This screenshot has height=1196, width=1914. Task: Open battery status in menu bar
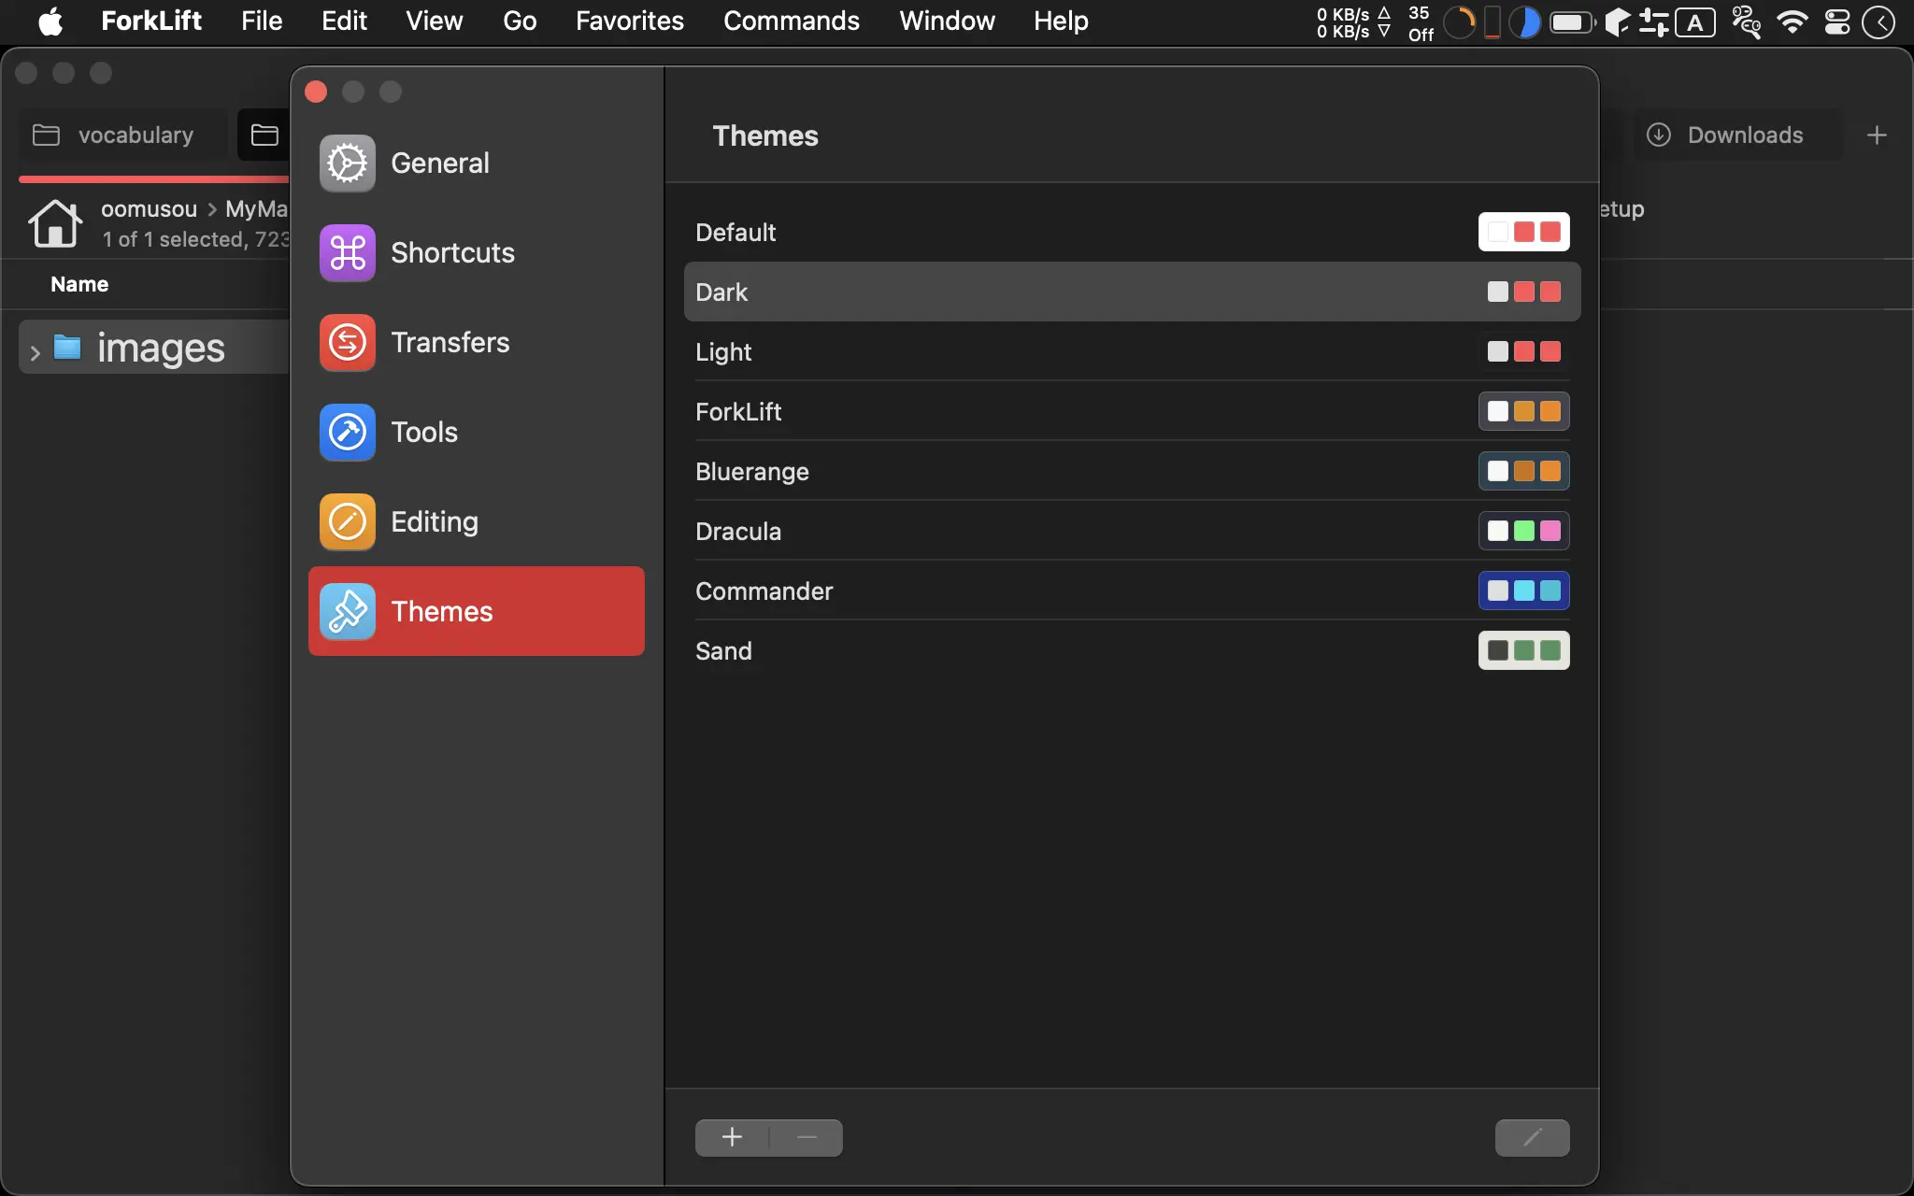click(1572, 21)
